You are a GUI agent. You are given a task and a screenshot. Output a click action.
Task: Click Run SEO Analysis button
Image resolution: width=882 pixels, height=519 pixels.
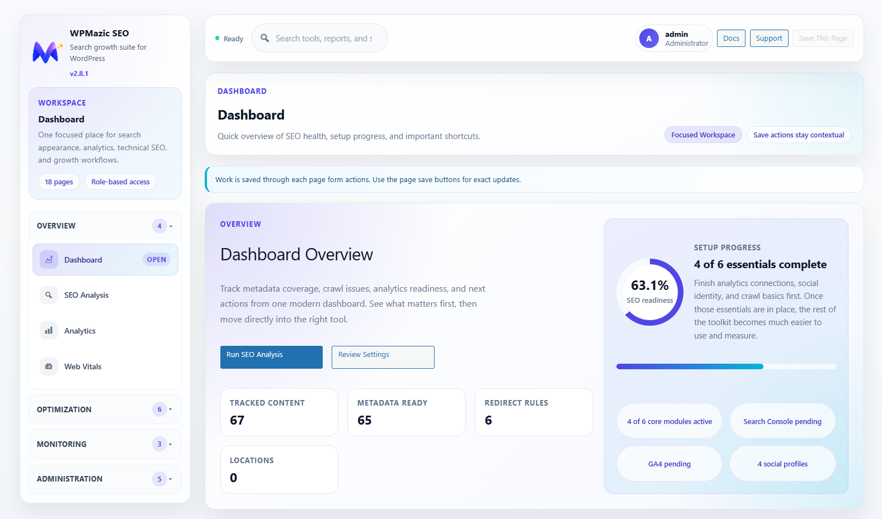271,357
